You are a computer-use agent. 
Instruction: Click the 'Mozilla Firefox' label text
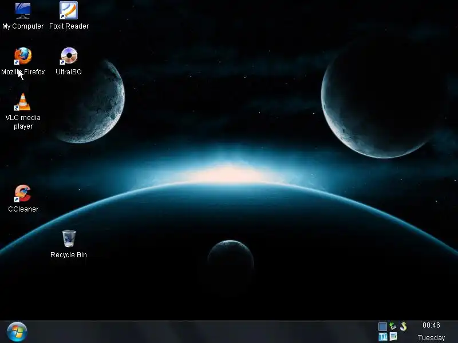23,72
